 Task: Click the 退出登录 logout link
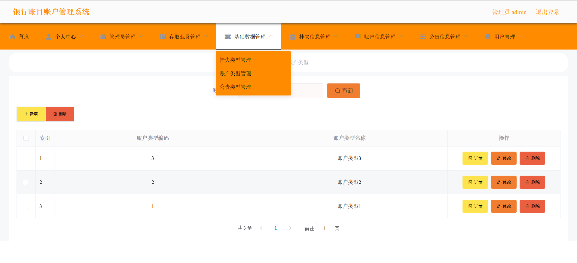pos(548,12)
